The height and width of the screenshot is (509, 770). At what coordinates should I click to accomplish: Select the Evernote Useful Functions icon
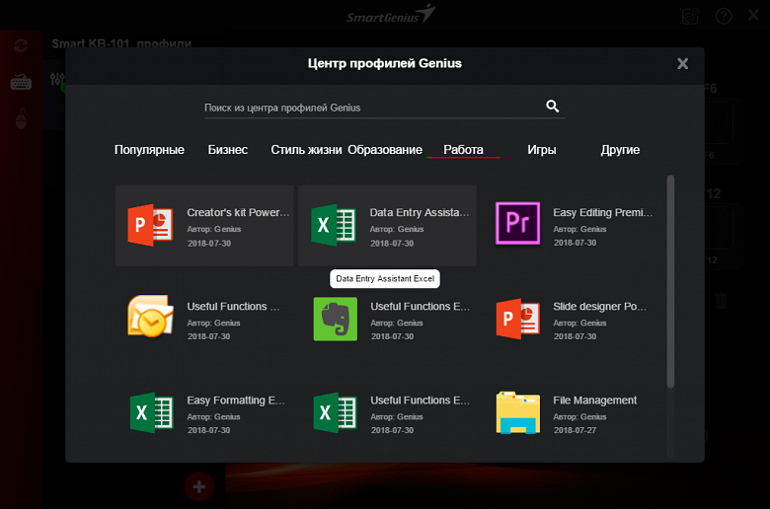click(335, 319)
